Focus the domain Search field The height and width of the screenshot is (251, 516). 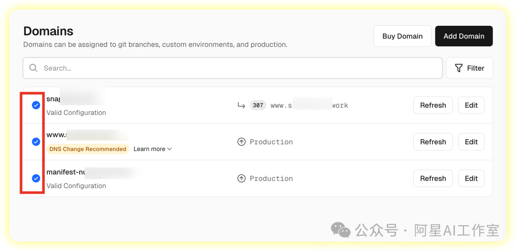239,68
